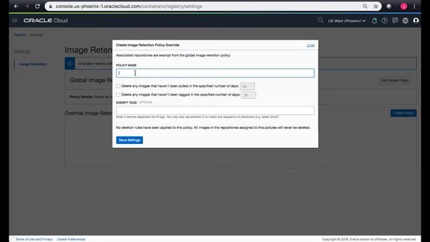Screen dimensions: 430x242
Task: Enable deleting images not tagged checkbox
Action: pyautogui.click(x=118, y=95)
